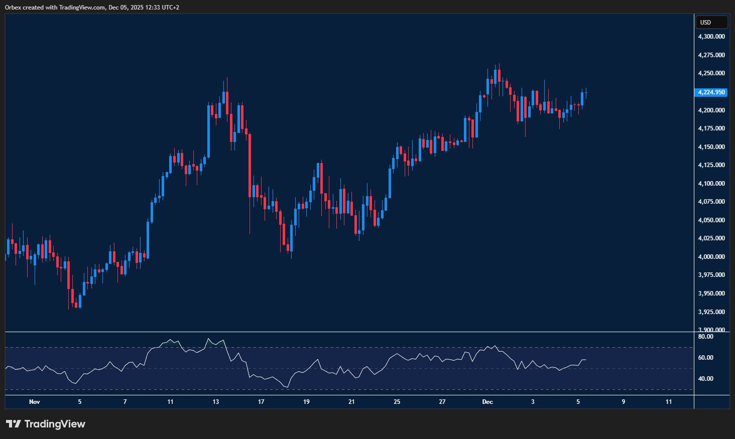Select date 25 on the time axis
Screen dimensions: 735x439
397,402
